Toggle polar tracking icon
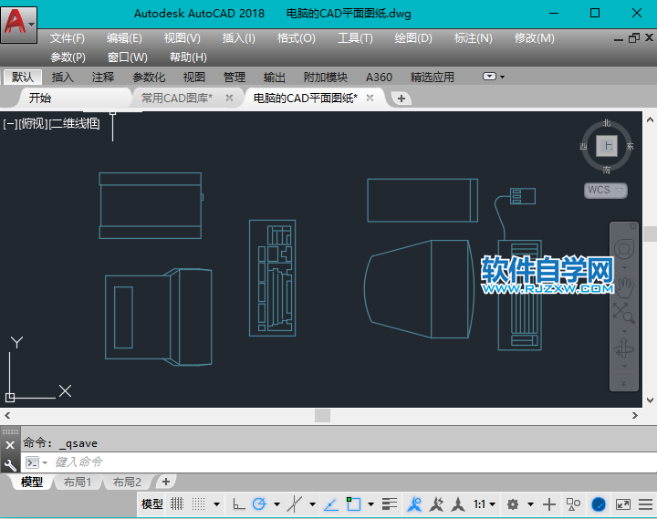Viewport: 657px width, 519px height. (259, 503)
